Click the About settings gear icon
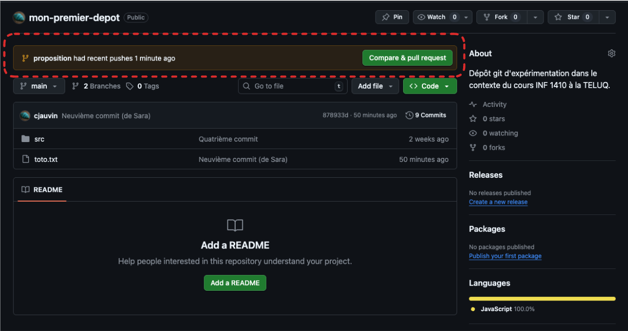628x331 pixels. [x=611, y=53]
